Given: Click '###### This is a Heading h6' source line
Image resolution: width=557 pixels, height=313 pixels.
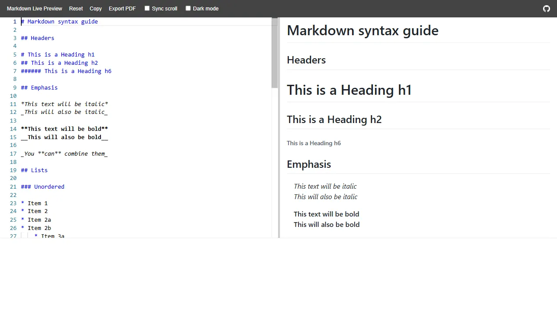Looking at the screenshot, I should (66, 71).
